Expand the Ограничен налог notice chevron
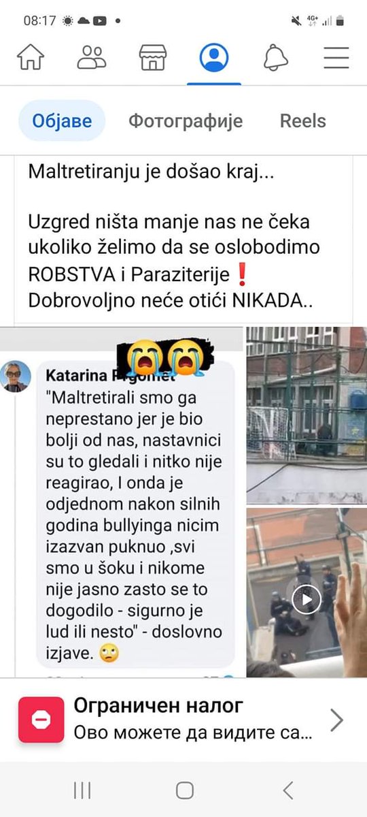Screen dimensions: 367x817 point(336,720)
